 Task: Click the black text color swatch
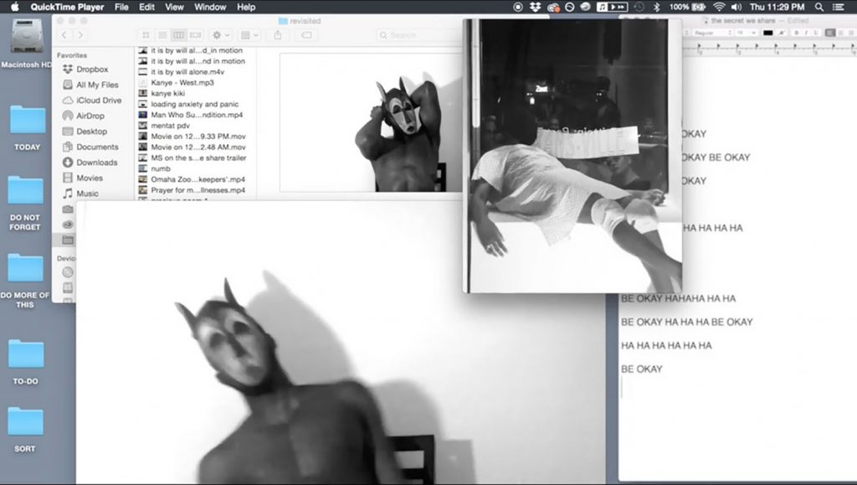pyautogui.click(x=767, y=33)
